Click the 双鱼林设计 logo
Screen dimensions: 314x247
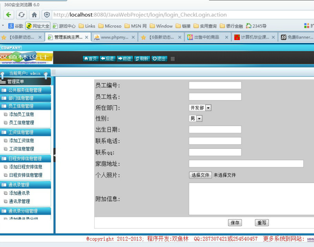[x=26, y=58]
